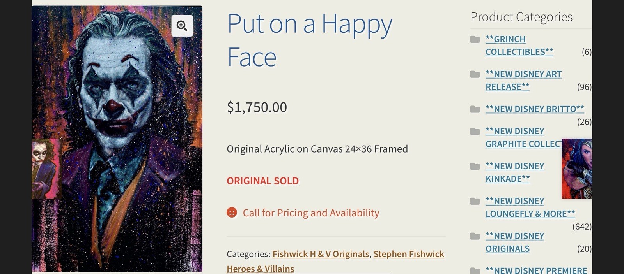View previous product Joker thumbnail

46,169
